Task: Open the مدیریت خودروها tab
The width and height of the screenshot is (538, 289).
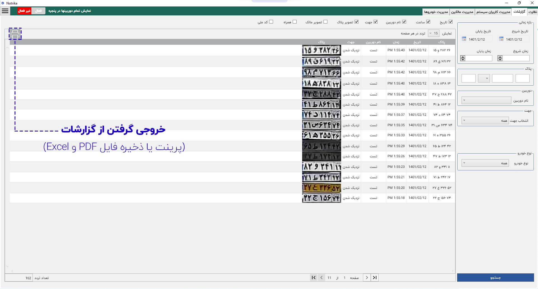Action: tap(436, 12)
